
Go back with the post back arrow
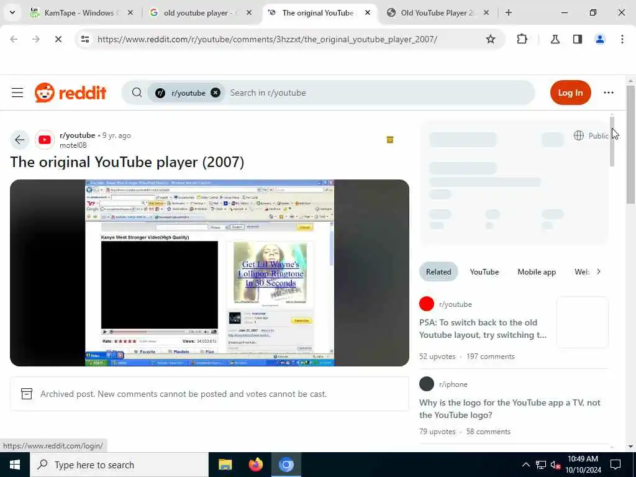pyautogui.click(x=19, y=140)
